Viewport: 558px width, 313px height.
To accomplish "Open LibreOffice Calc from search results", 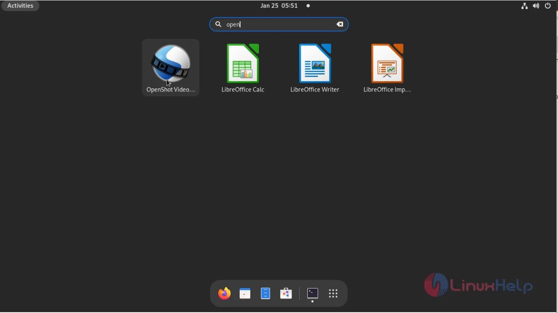I will pos(243,67).
